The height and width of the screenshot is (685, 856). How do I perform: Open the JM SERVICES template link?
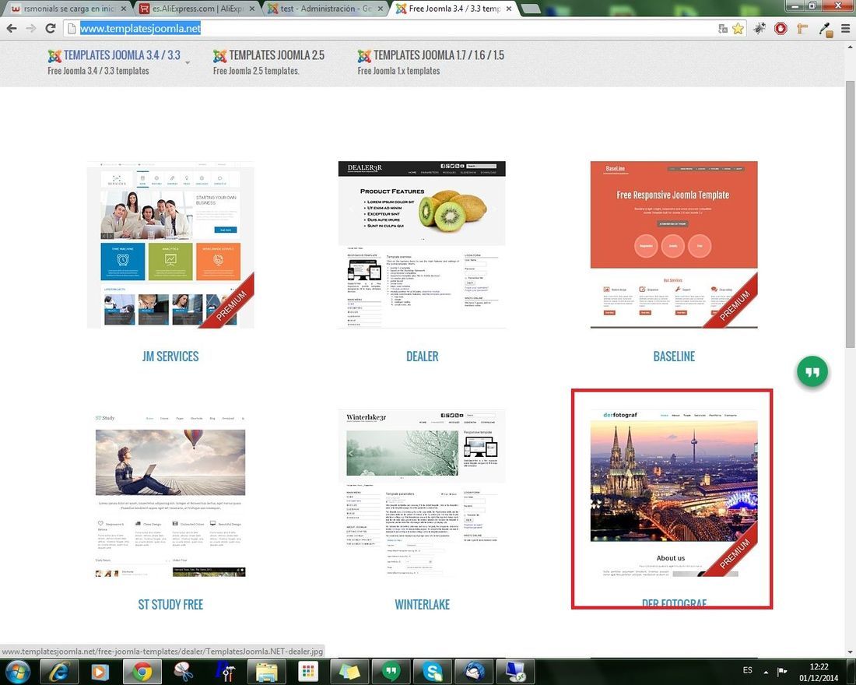click(x=170, y=357)
